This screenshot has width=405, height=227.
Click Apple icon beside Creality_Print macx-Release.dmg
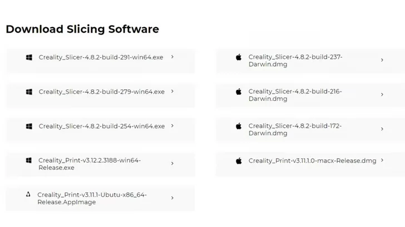coord(239,160)
